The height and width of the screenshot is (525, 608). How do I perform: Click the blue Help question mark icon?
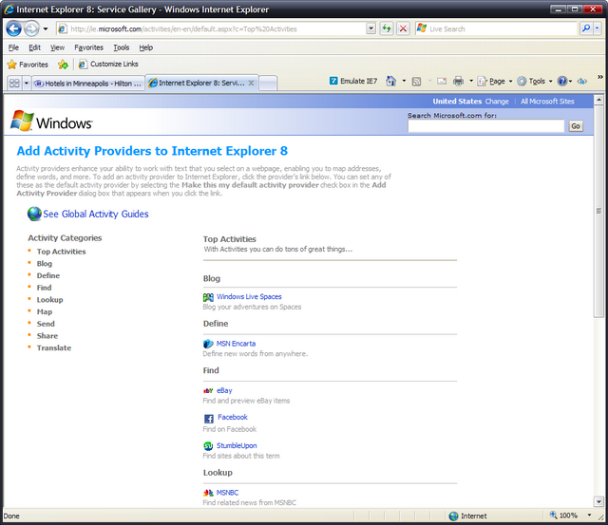click(561, 81)
